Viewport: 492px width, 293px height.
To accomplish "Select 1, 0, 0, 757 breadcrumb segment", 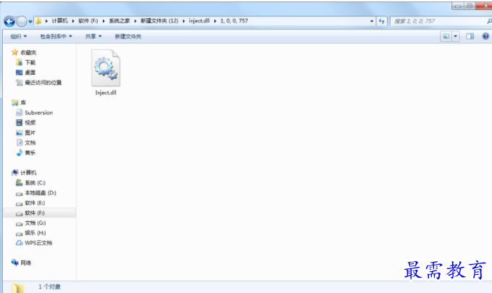I will coord(234,21).
